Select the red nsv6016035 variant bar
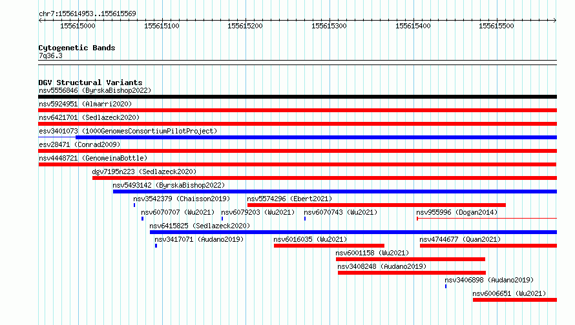Viewport: 575px width, 325px height. [329, 246]
